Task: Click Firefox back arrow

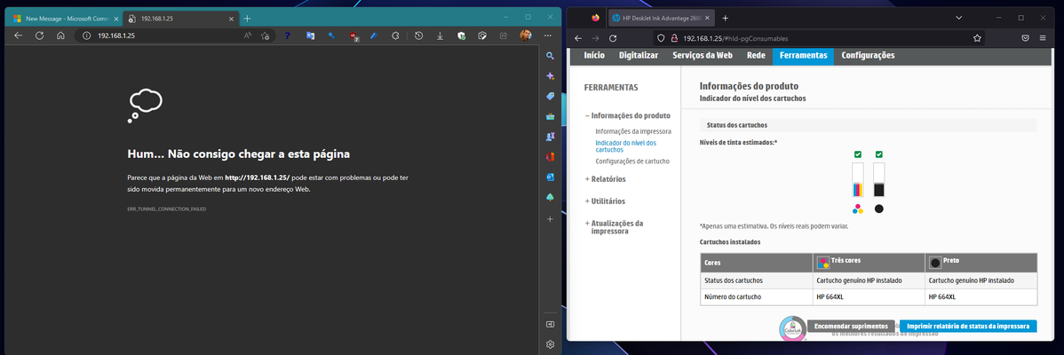Action: tap(578, 38)
